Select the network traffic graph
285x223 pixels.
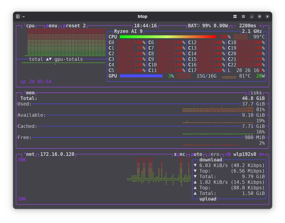[x=159, y=172]
